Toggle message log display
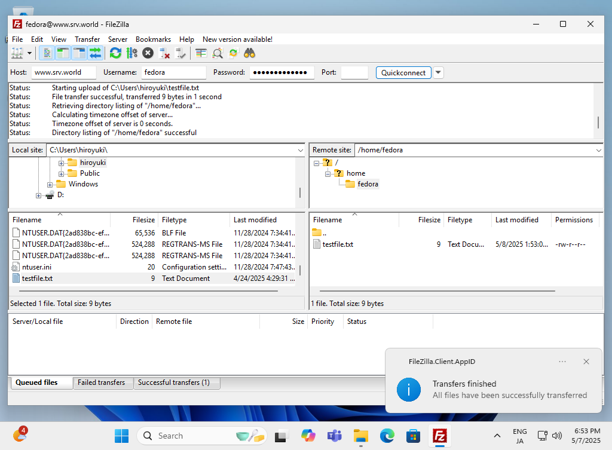The width and height of the screenshot is (612, 450). pos(47,53)
